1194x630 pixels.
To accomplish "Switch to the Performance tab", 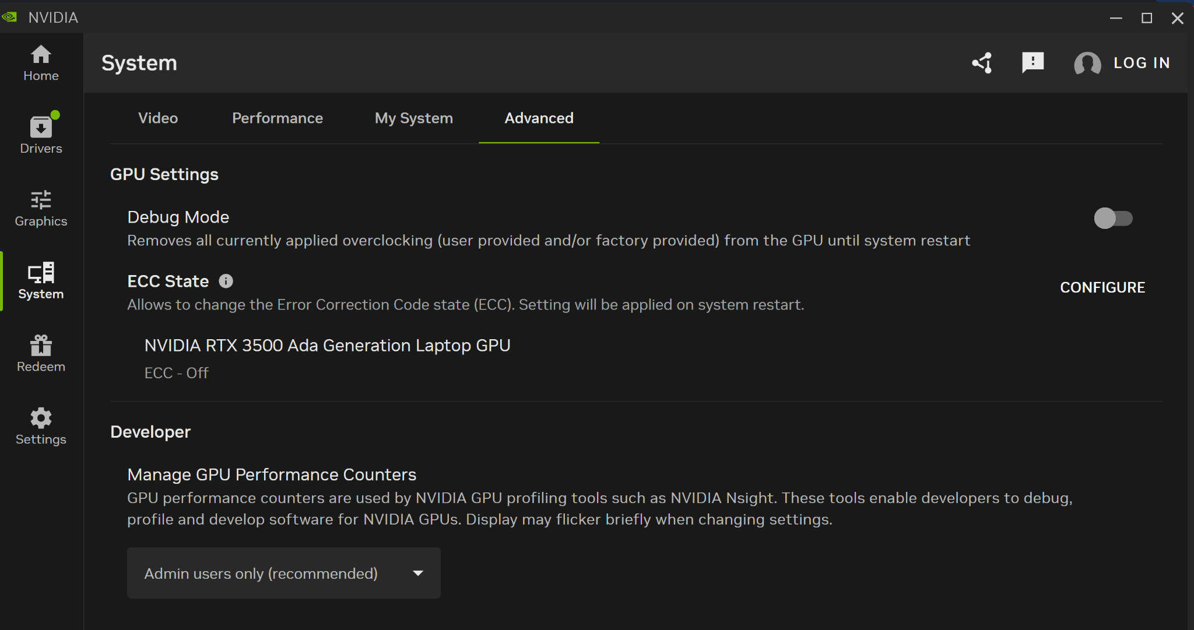I will [278, 118].
